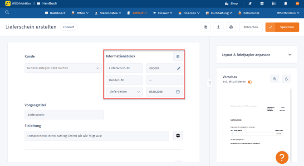Click Speichern
Image resolution: width=304 pixels, height=166 pixels.
coord(282,27)
